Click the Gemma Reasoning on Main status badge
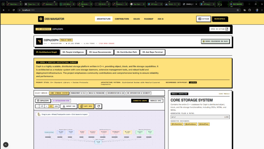This screenshot has height=149, width=264. [215, 41]
